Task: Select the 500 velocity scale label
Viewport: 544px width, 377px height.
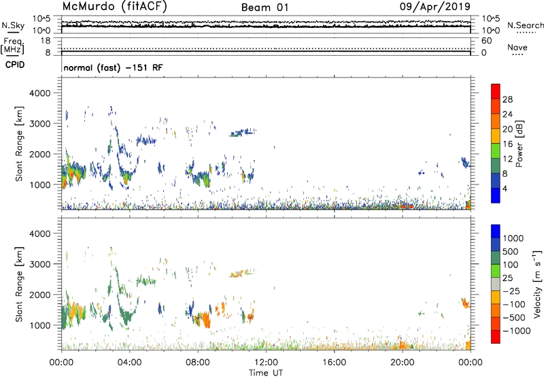Action: click(x=511, y=252)
